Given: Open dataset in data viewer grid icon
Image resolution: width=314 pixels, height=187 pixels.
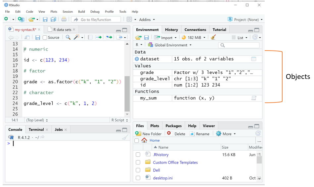Looking at the screenshot, I should click(x=253, y=59).
